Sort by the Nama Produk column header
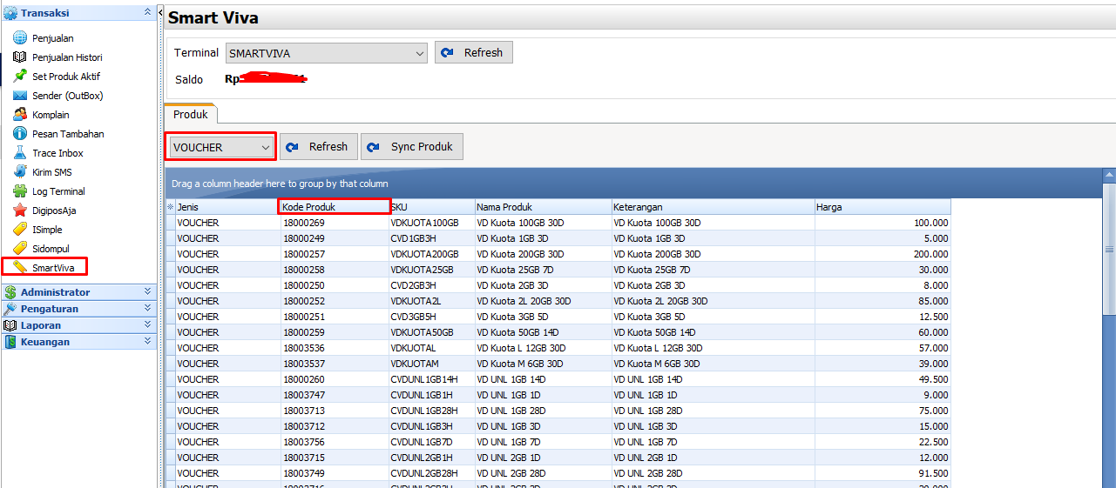 [x=543, y=207]
